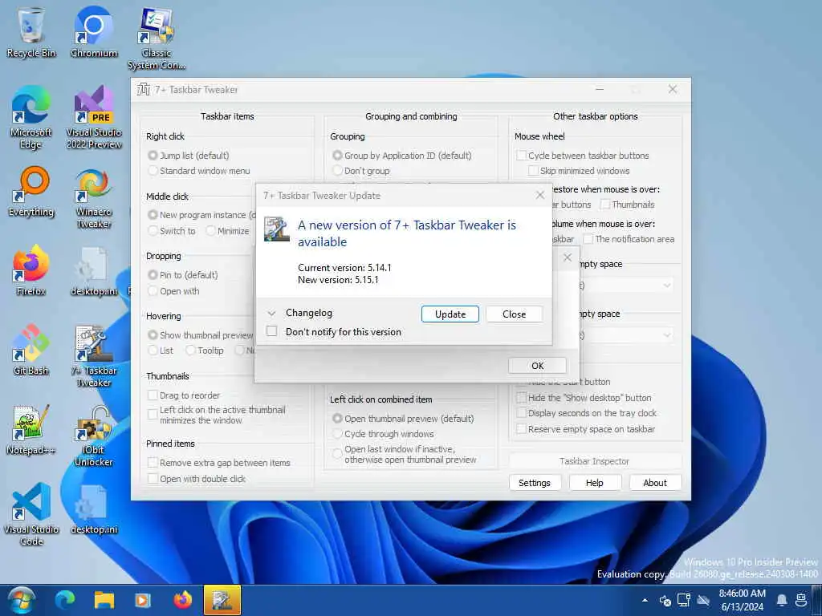Enable 'Drag to reorder' thumbnails
The image size is (822, 616).
click(x=153, y=395)
